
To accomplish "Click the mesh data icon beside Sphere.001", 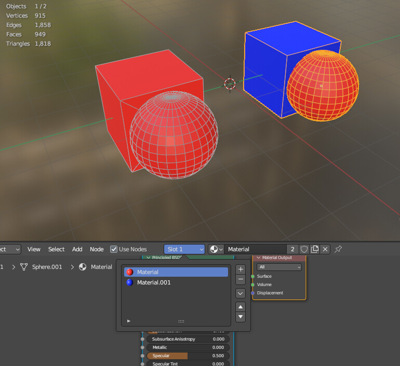I will click(24, 267).
